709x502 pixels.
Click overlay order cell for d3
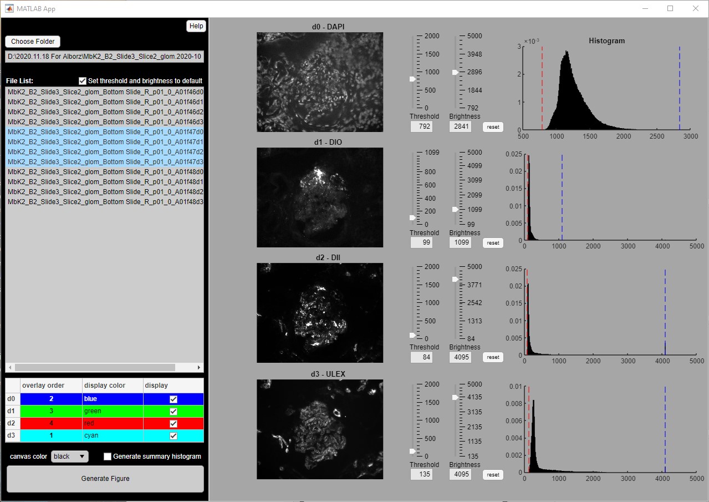[51, 436]
